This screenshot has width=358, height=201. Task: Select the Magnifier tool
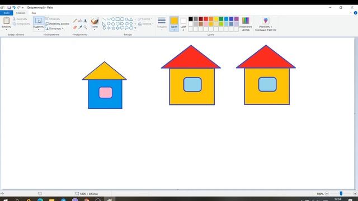tap(85, 27)
